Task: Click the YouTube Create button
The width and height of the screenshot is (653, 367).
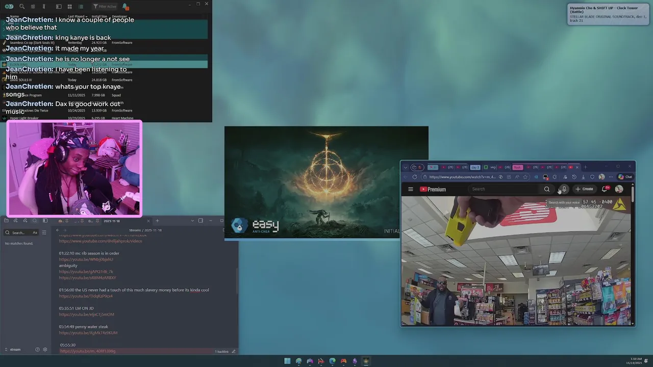Action: pyautogui.click(x=585, y=189)
